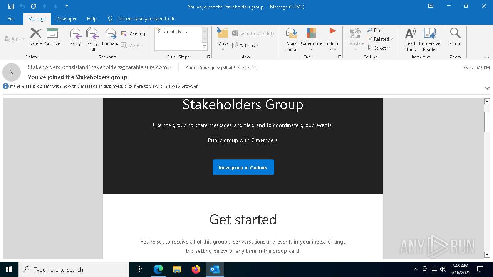Open the notification center

[480, 269]
